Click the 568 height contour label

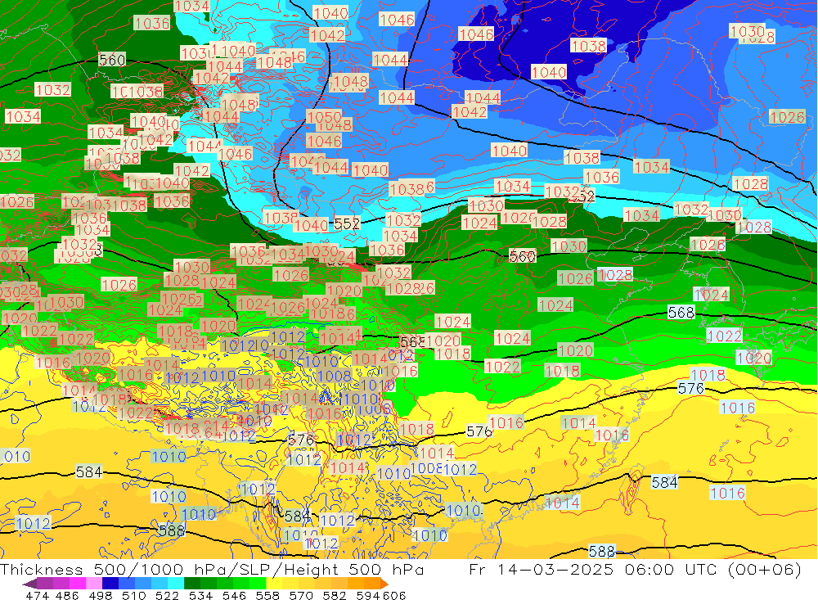click(x=681, y=312)
